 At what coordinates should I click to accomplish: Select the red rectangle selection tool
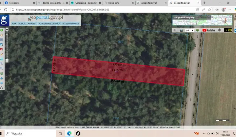(2, 49)
